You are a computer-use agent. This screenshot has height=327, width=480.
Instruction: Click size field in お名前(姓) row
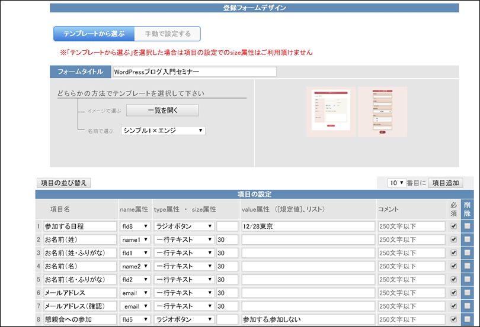(227, 239)
